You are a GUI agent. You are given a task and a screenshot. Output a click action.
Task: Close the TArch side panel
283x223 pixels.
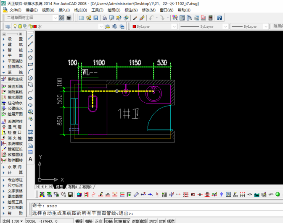pos(21,34)
